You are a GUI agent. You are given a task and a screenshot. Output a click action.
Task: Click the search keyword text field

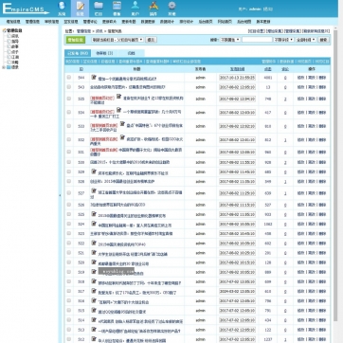257,40
